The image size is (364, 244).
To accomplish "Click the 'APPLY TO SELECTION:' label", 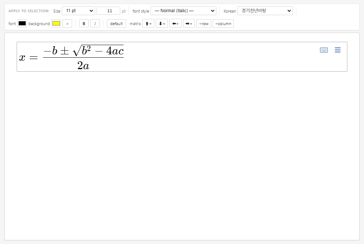I will pos(29,11).
